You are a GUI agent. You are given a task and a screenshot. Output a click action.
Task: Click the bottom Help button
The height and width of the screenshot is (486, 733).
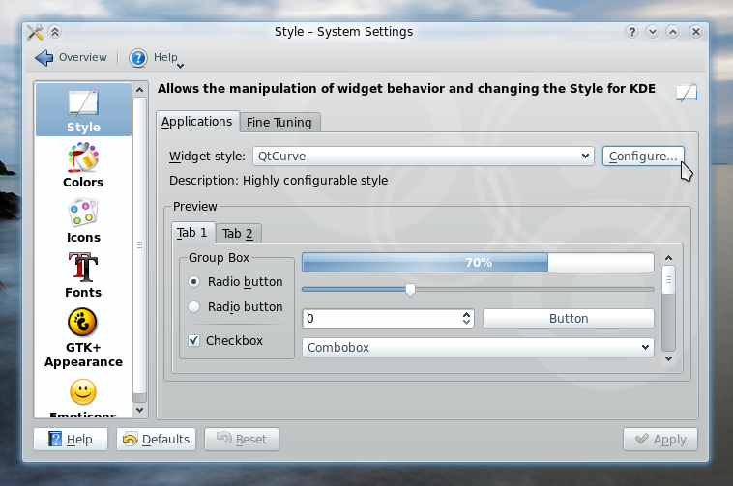tap(71, 440)
